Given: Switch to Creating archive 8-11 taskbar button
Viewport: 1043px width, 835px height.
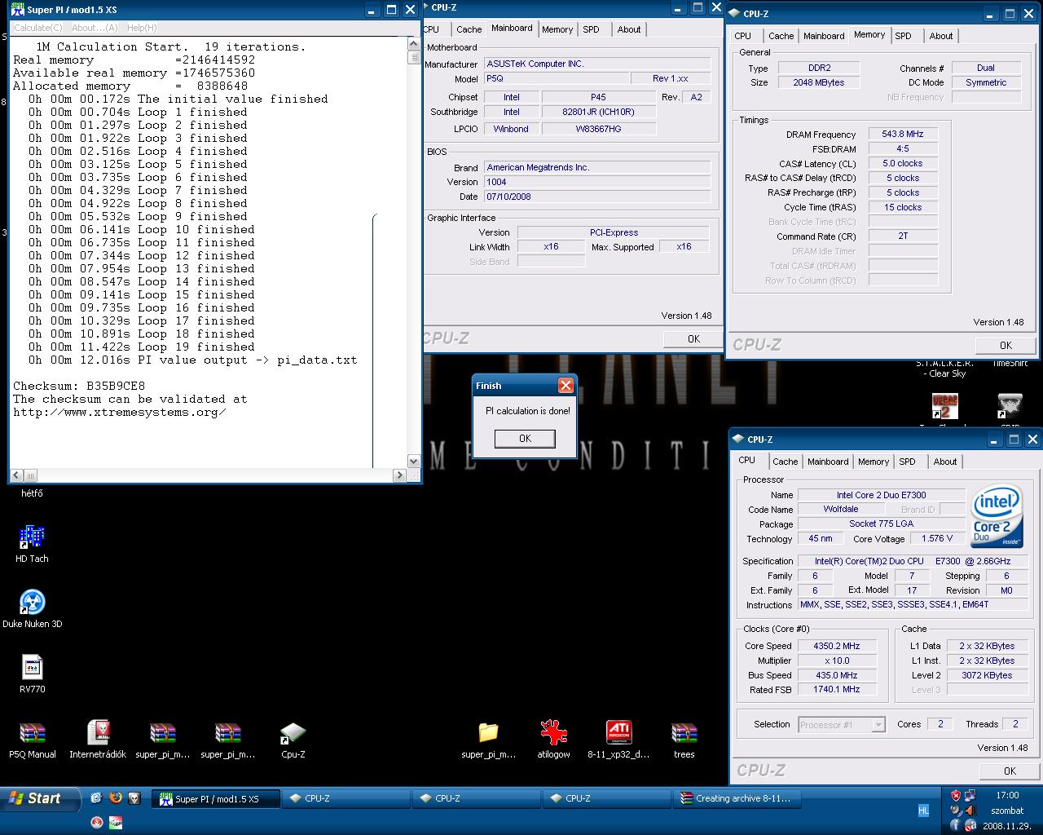Looking at the screenshot, I should click(737, 799).
